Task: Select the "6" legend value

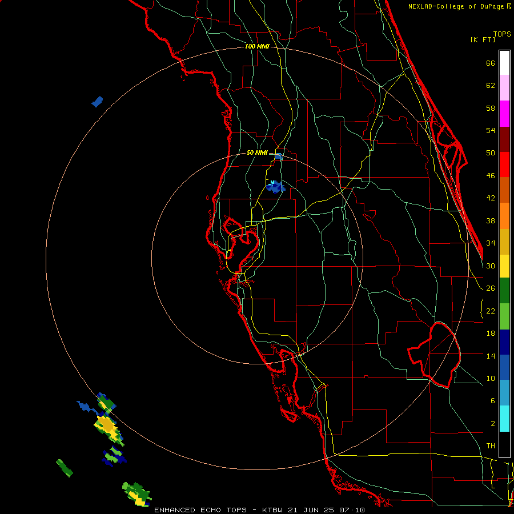Action: pos(492,401)
